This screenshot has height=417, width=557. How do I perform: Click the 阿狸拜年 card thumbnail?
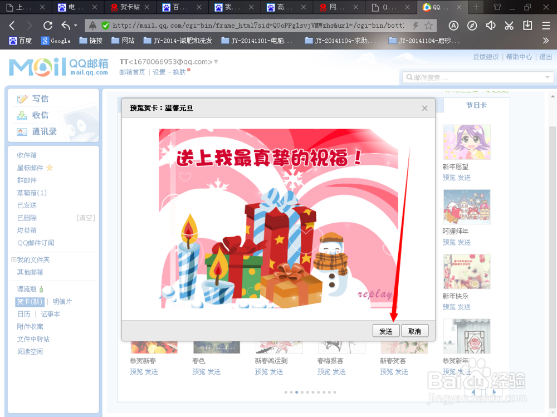pos(467,207)
